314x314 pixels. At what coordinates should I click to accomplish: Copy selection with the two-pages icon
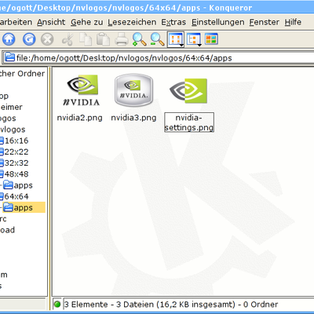pyautogui.click(x=86, y=39)
